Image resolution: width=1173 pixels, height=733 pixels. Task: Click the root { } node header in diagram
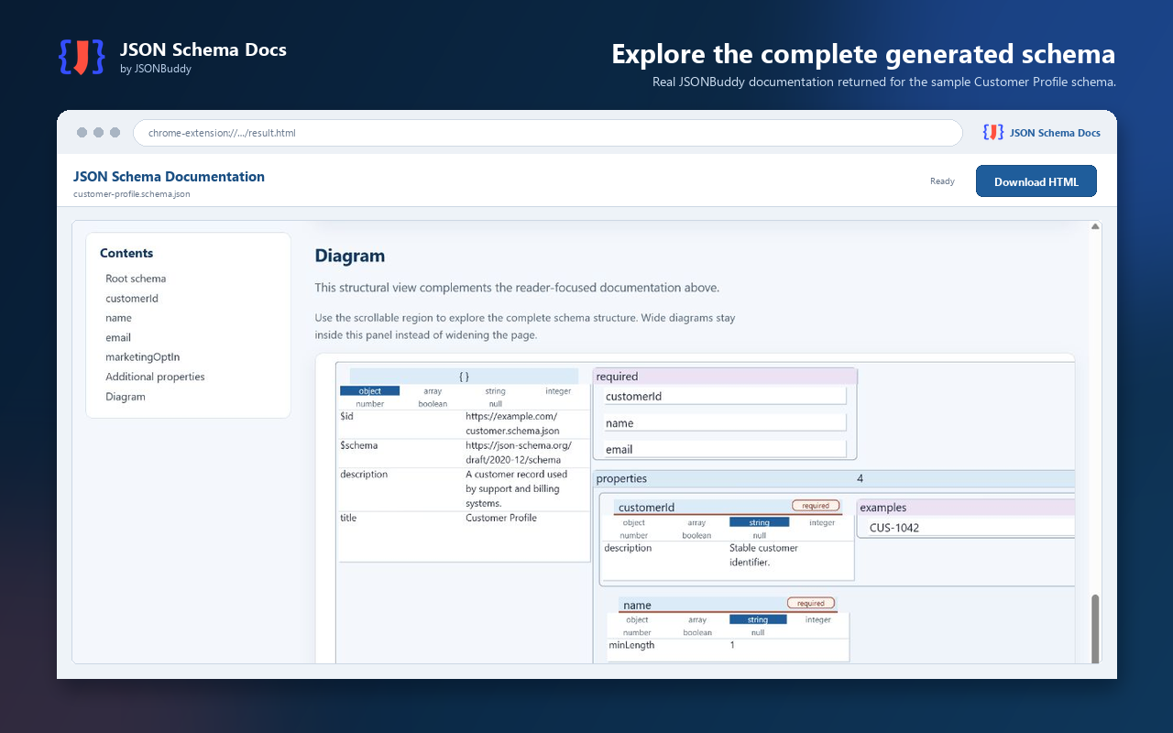(x=464, y=377)
